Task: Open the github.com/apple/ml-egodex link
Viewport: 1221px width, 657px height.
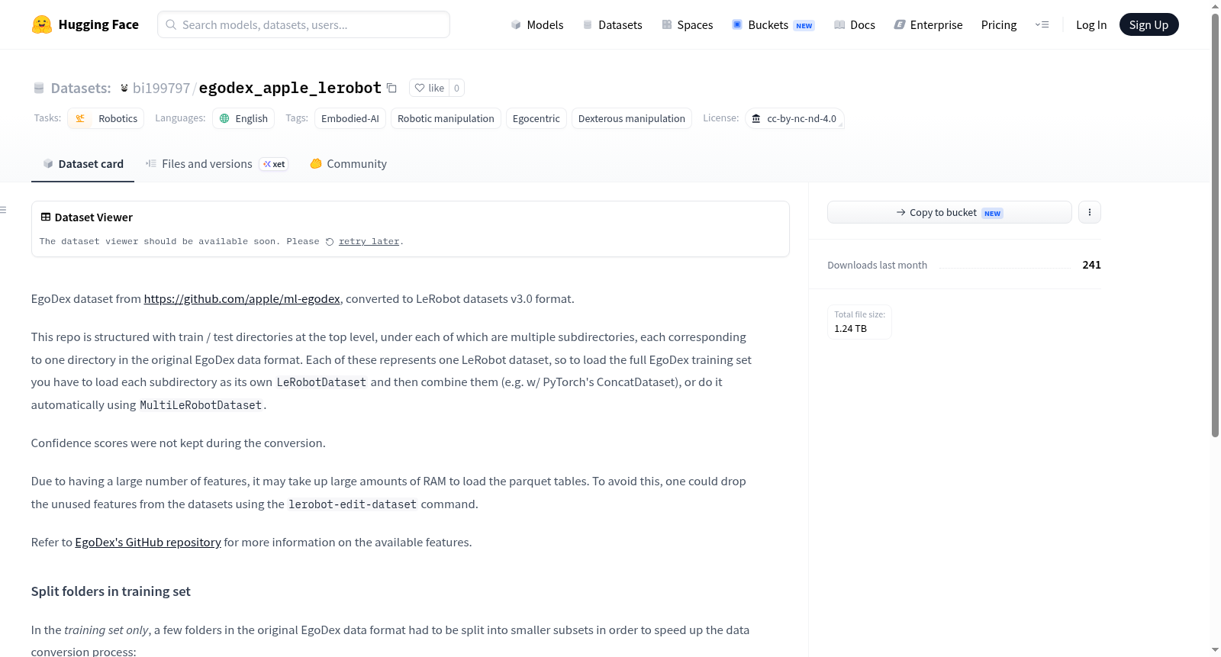Action: coord(242,299)
